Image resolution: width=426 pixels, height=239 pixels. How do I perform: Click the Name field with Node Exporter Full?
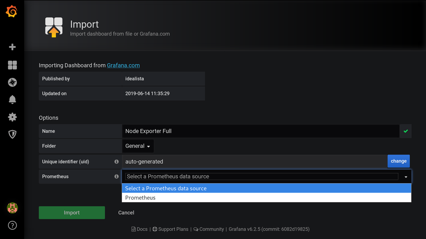(x=260, y=131)
